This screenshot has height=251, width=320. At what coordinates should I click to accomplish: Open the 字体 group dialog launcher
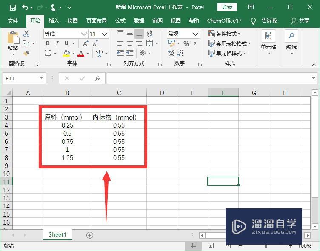point(109,64)
